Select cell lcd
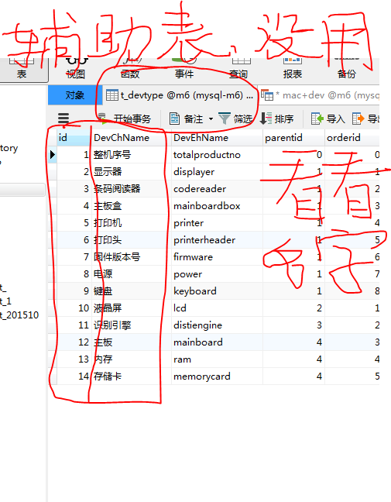The image size is (391, 502). click(217, 308)
